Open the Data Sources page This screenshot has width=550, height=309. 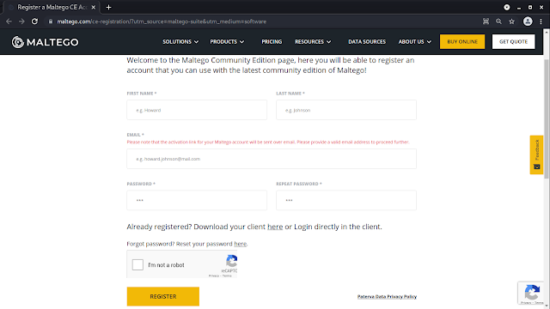pyautogui.click(x=367, y=42)
